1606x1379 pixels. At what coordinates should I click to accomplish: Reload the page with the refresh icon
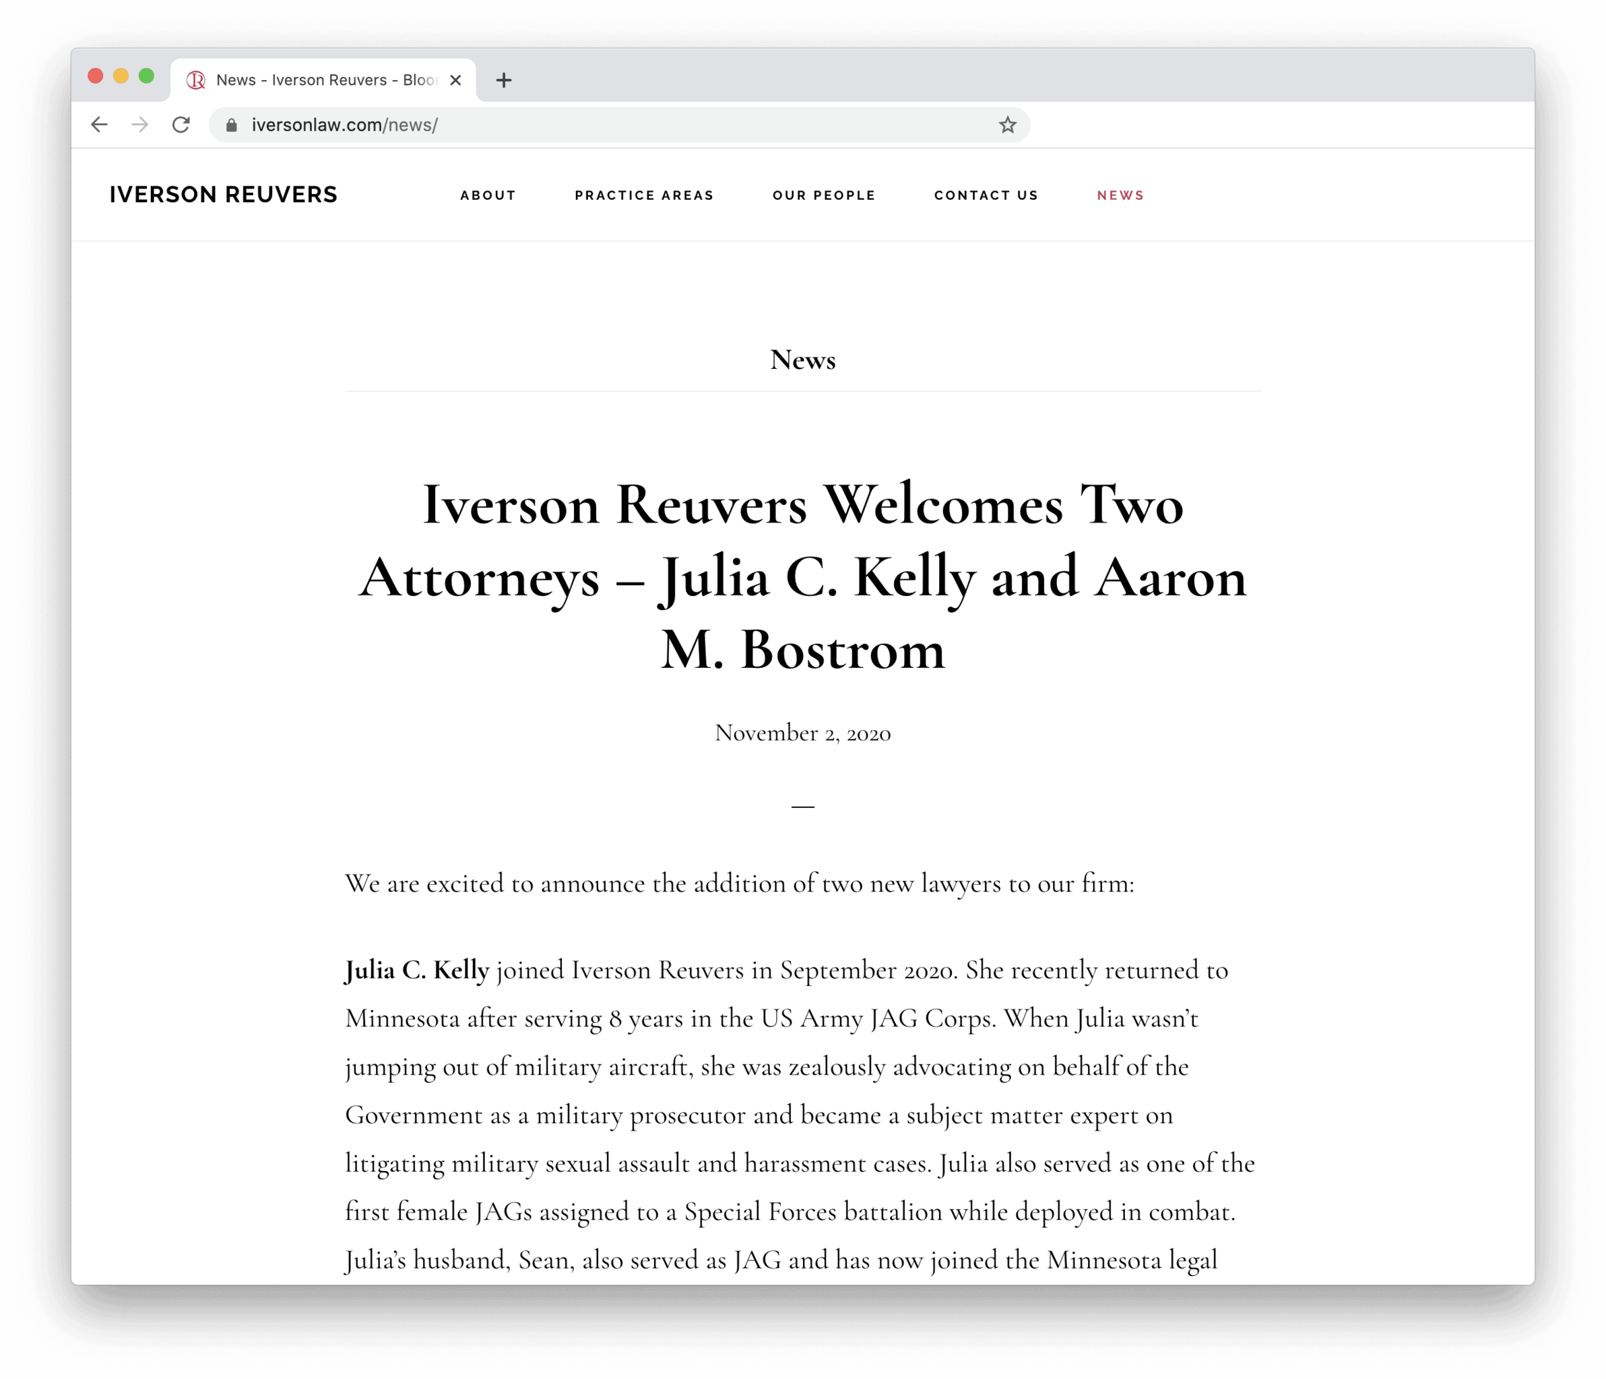point(181,125)
